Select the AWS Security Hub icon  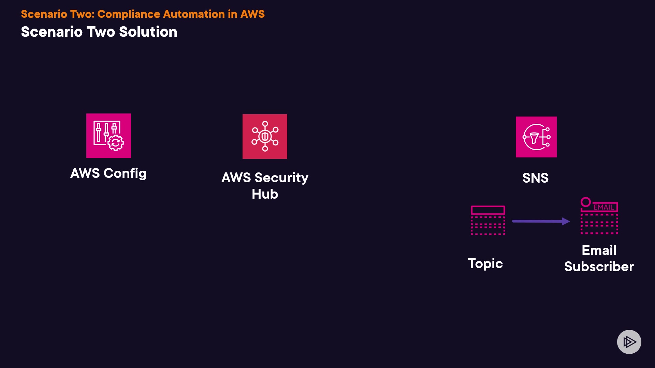click(265, 136)
